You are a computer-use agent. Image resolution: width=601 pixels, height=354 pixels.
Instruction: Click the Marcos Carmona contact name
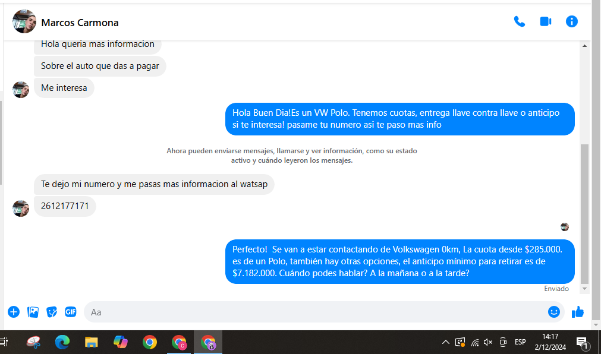pyautogui.click(x=80, y=23)
